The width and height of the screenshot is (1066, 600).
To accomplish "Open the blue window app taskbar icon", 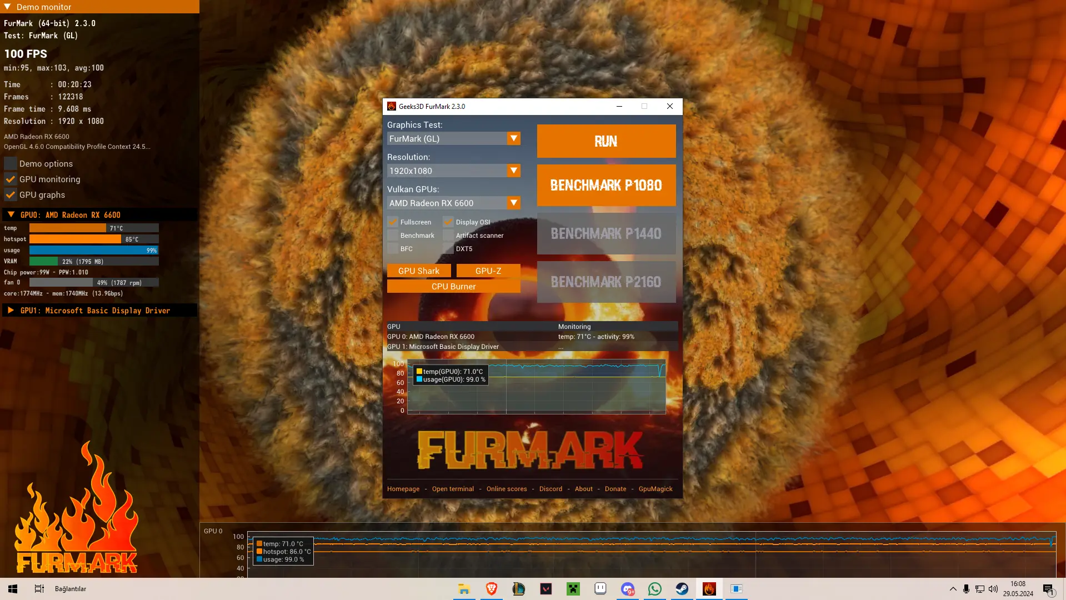I will click(x=736, y=589).
